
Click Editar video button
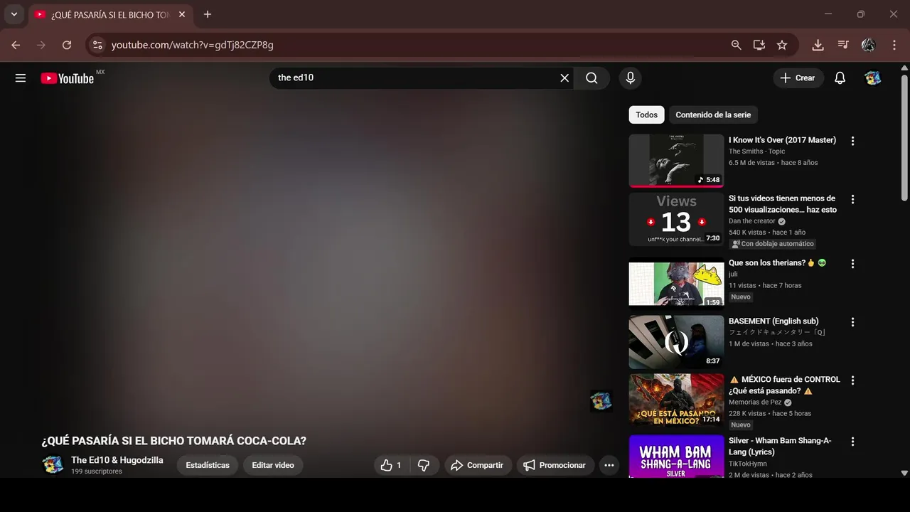(273, 465)
